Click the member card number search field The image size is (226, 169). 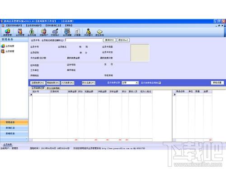pos(84,40)
